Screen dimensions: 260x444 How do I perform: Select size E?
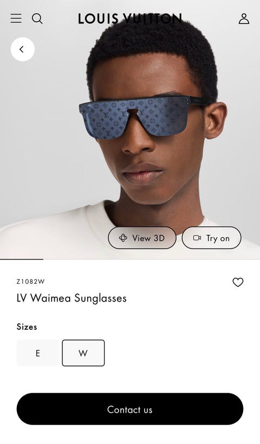pos(38,353)
